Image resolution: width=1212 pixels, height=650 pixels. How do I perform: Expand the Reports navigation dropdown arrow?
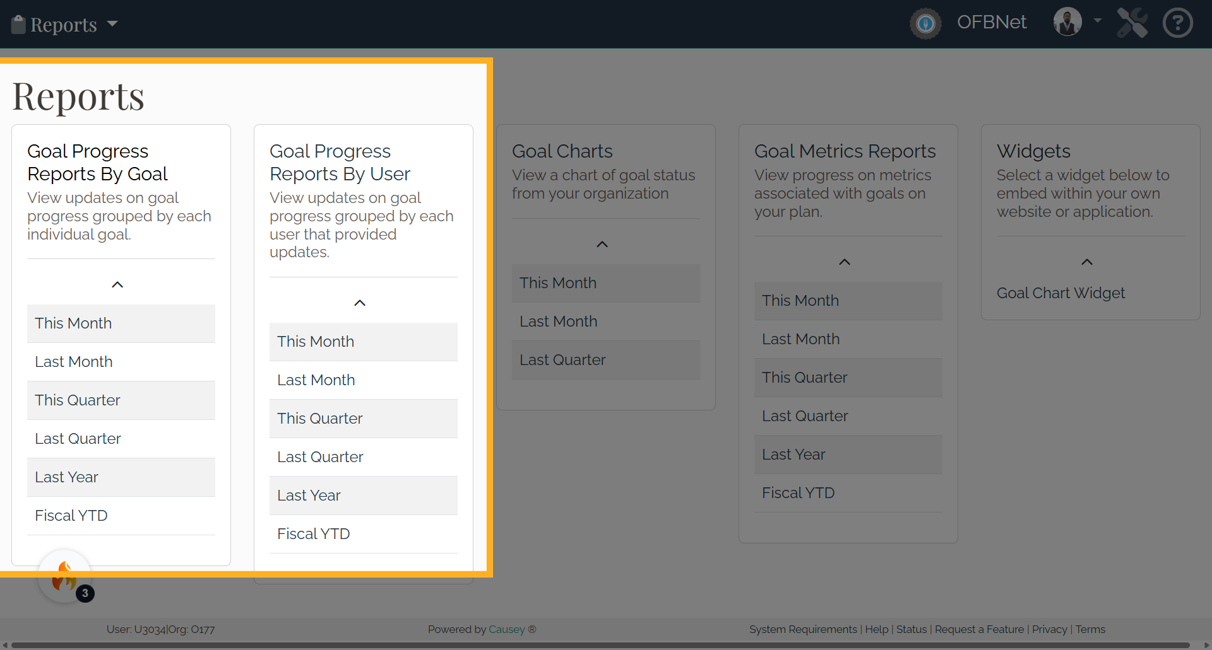tap(112, 24)
